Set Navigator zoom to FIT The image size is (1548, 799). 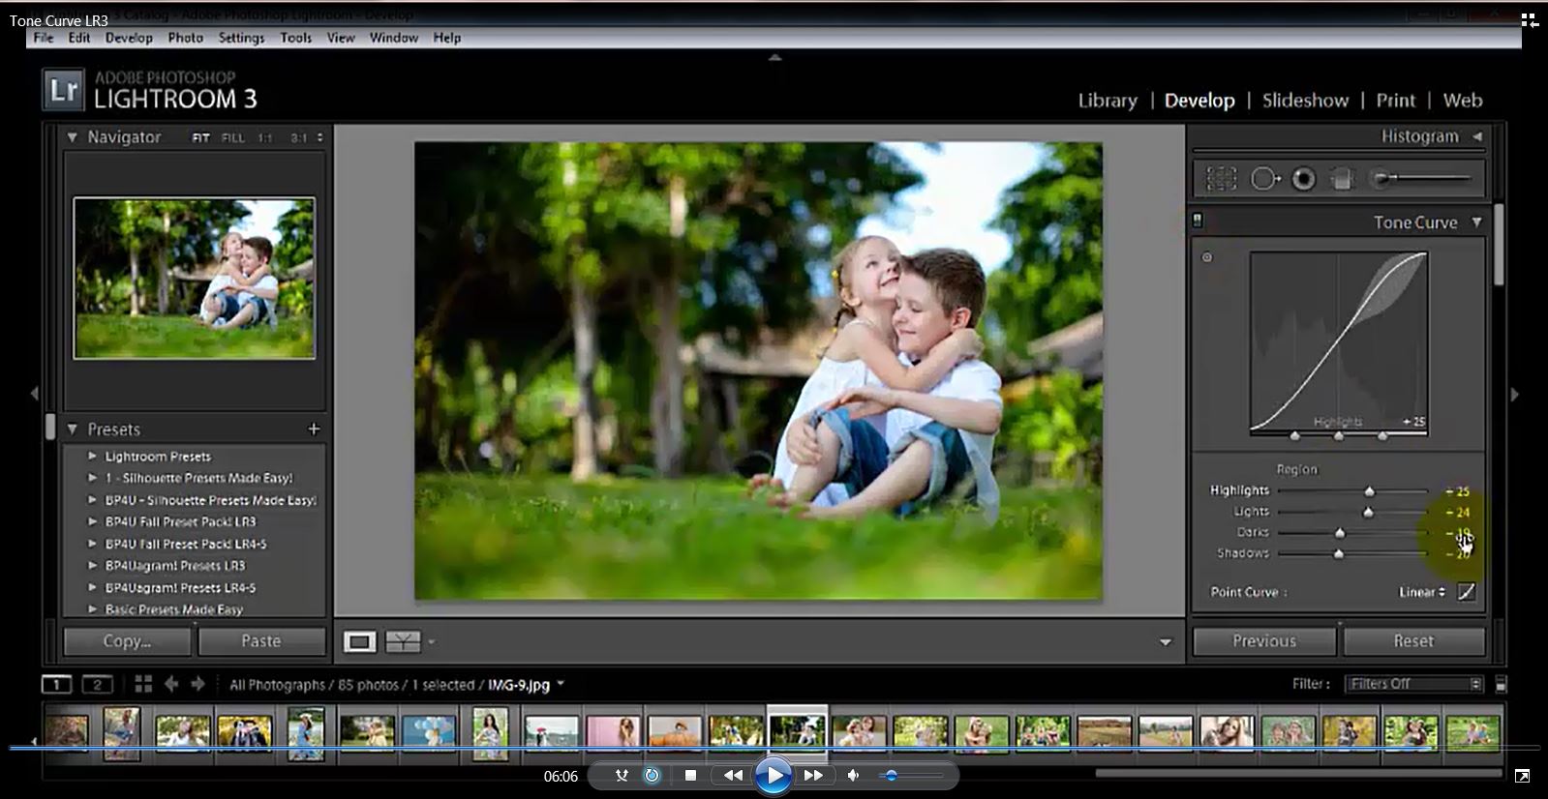pyautogui.click(x=200, y=138)
